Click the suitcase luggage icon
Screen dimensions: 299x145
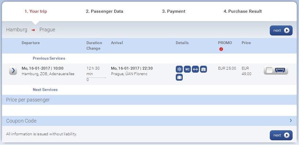coord(179,77)
